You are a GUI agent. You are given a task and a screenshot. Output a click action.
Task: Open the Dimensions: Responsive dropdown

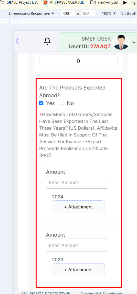point(31,14)
